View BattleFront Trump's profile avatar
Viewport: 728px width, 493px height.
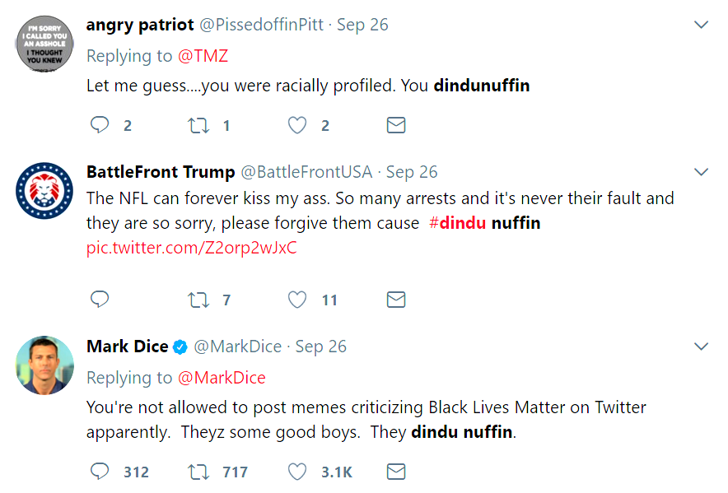45,190
